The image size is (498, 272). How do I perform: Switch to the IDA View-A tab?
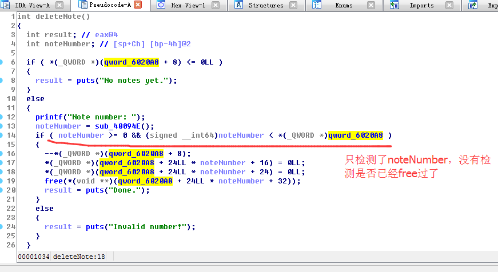[32, 5]
